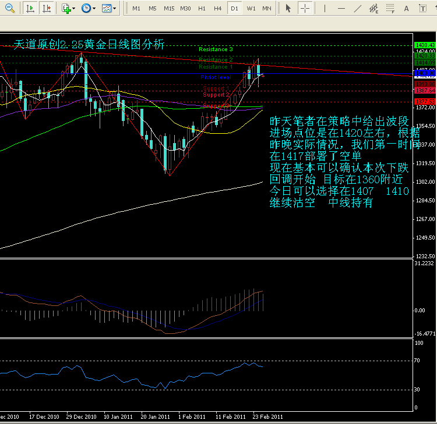Image resolution: width=437 pixels, height=424 pixels.
Task: Select the Trendline drawing tool
Action: tap(357, 9)
